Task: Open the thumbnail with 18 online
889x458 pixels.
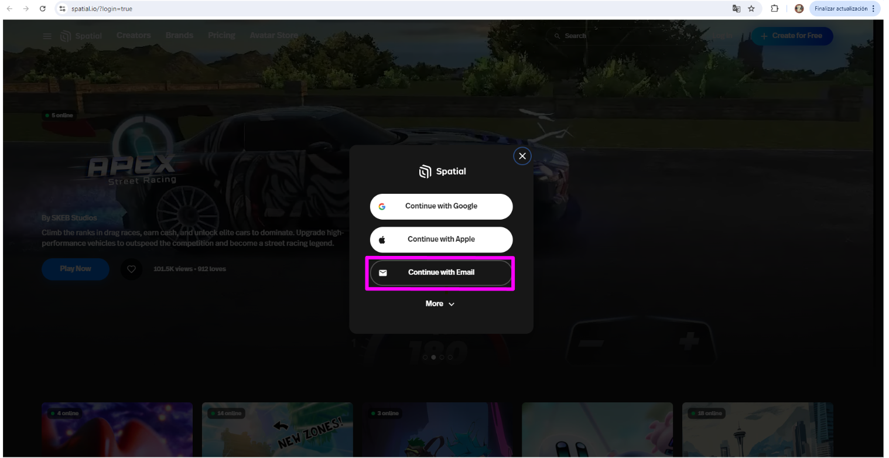Action: [x=758, y=430]
